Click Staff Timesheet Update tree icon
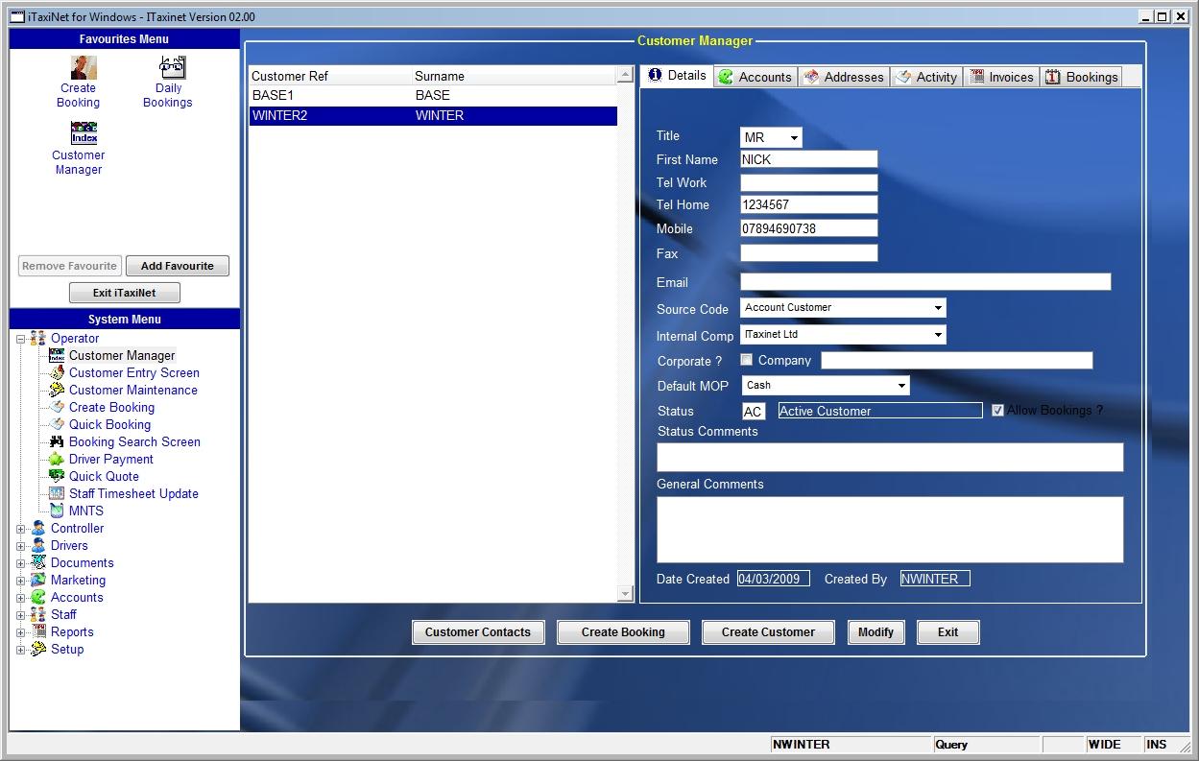 coord(57,494)
